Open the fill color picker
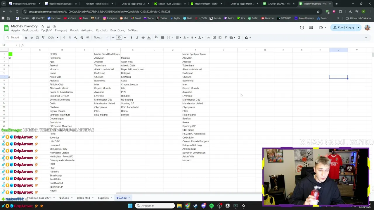This screenshot has width=374, height=210. pyautogui.click(x=156, y=38)
